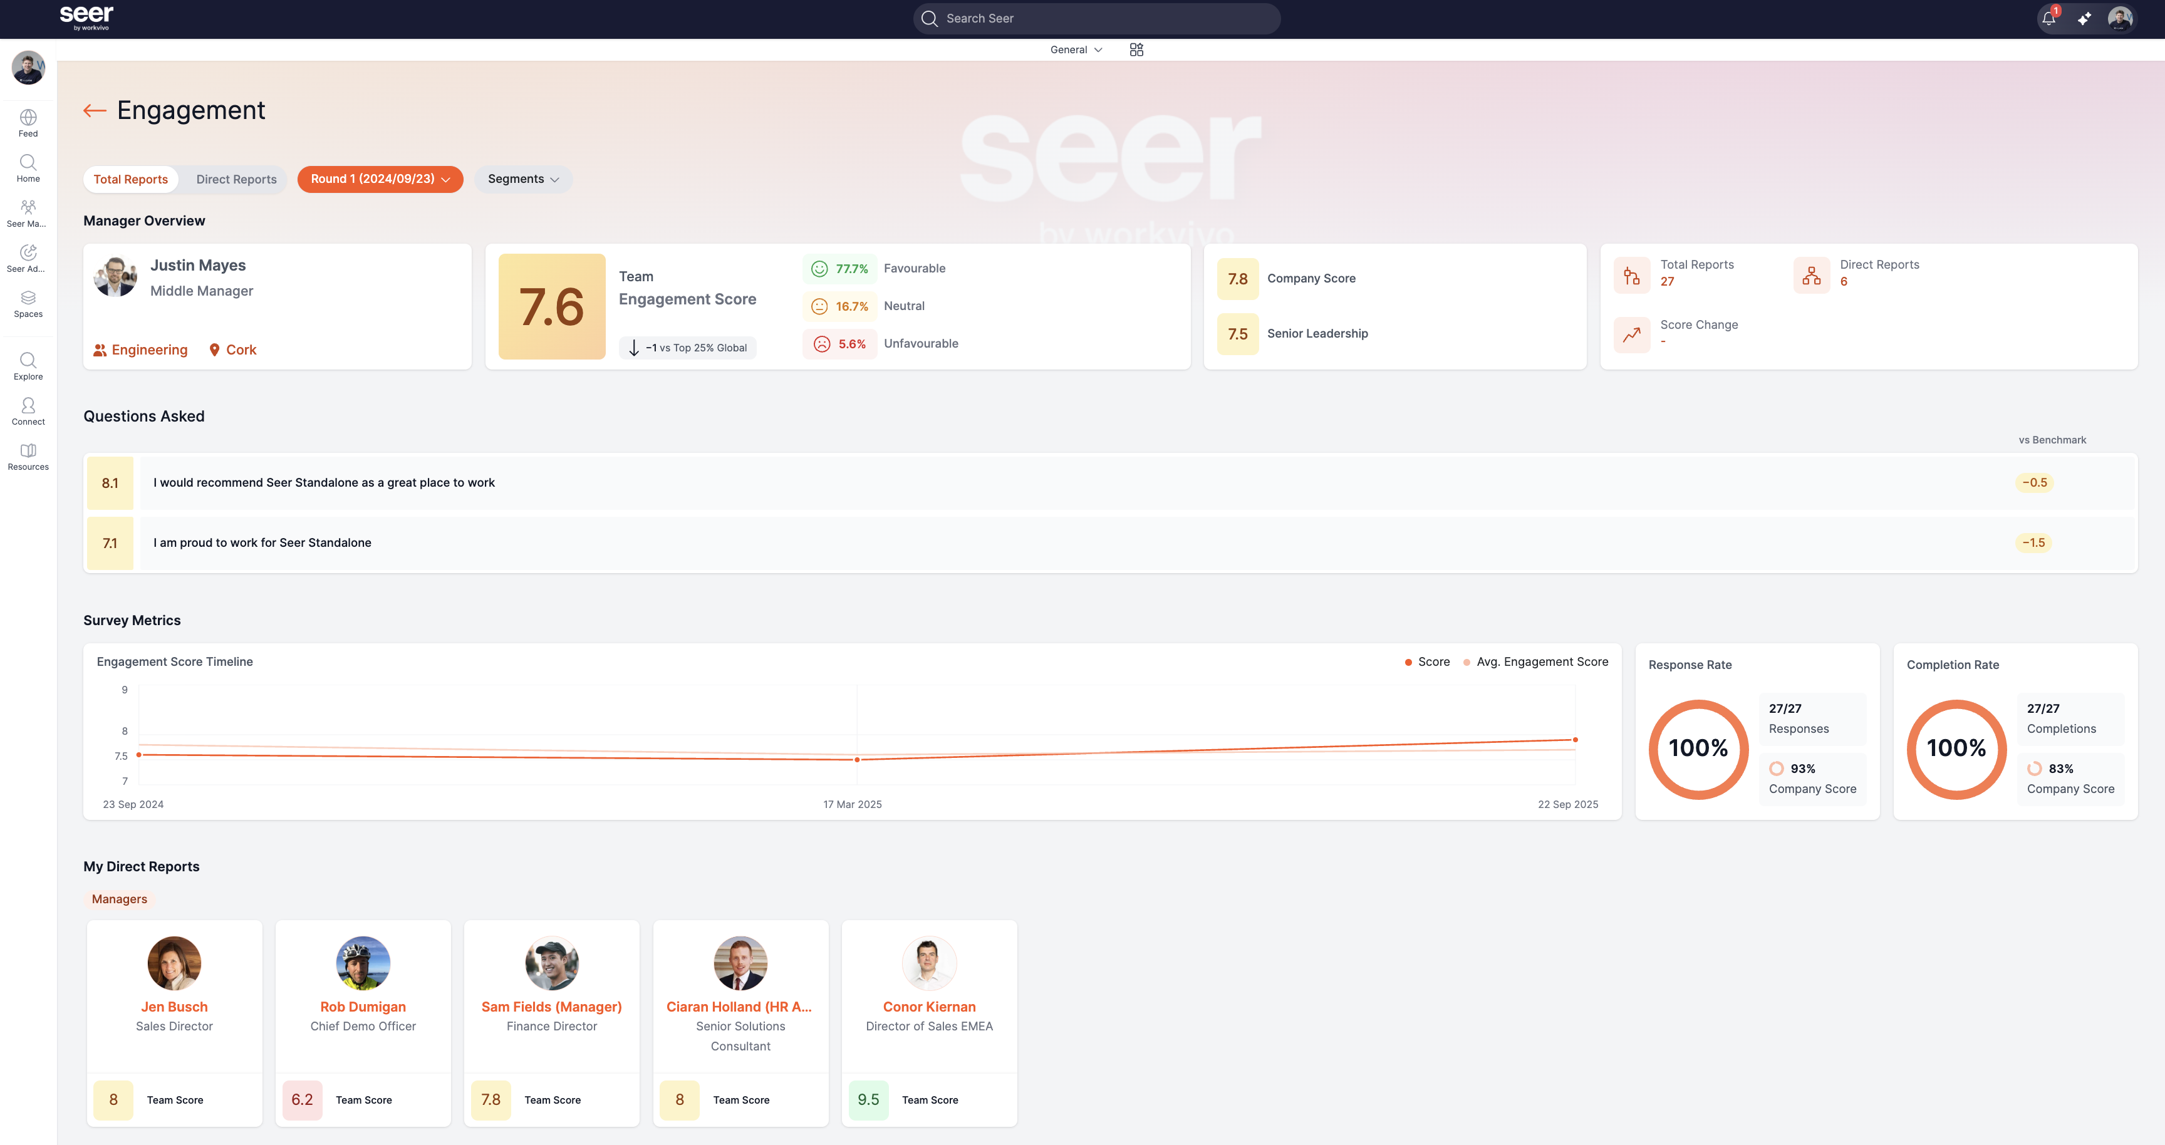This screenshot has height=1145, width=2165.
Task: Open Conor Kiernan's profile link
Action: tap(928, 1007)
